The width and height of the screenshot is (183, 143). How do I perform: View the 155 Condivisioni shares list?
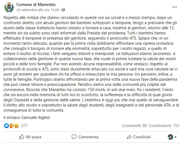(164, 126)
